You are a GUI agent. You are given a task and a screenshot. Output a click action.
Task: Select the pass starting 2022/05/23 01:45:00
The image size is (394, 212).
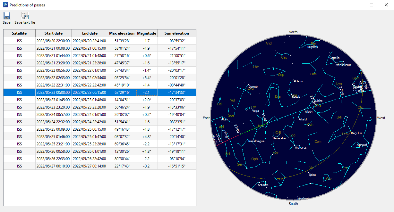click(99, 100)
